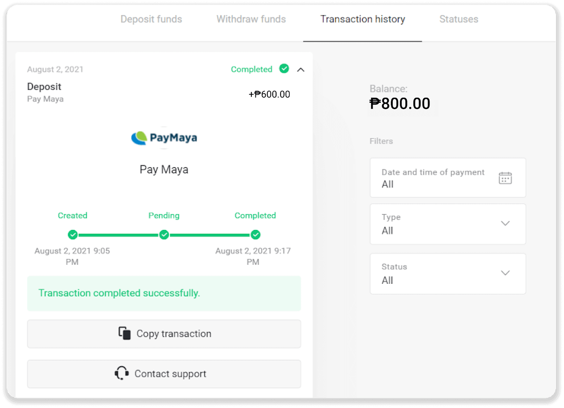Open the Statuses tab
The width and height of the screenshot is (564, 408).
click(459, 19)
